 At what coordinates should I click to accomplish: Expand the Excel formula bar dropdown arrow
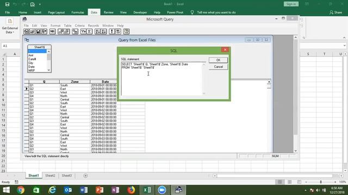[x=344, y=45]
